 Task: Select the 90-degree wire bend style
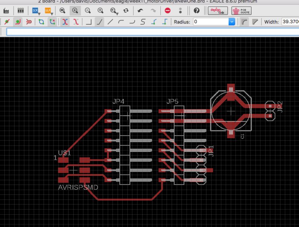coord(89,22)
